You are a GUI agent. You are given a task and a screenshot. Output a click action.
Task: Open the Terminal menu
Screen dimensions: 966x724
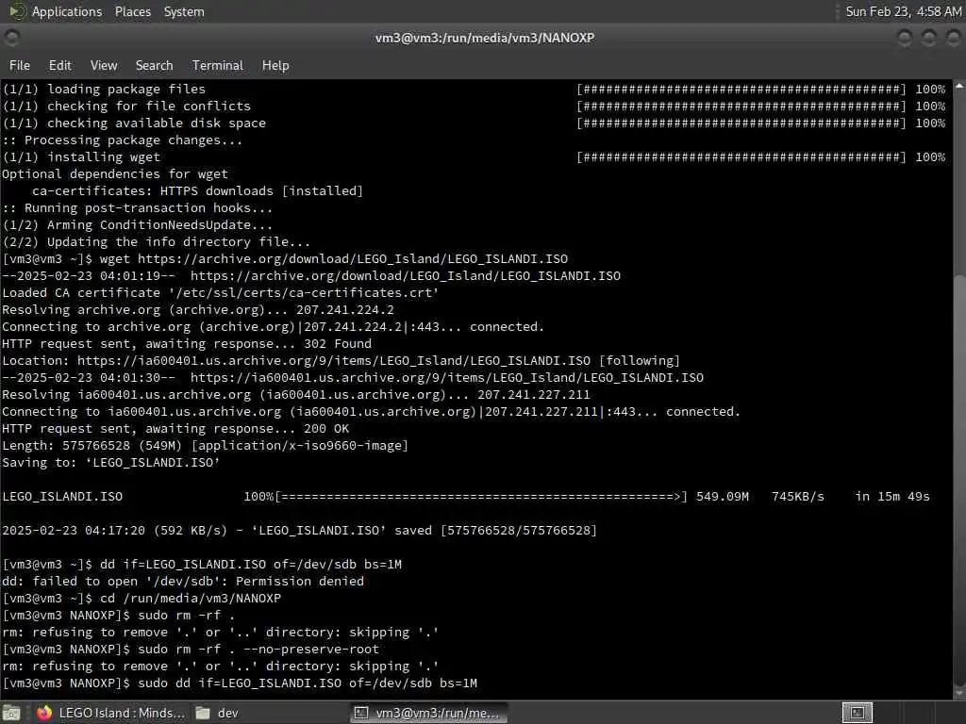click(218, 65)
